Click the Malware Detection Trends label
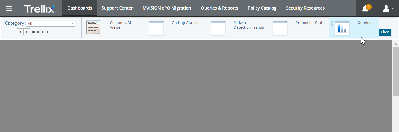 (x=249, y=25)
